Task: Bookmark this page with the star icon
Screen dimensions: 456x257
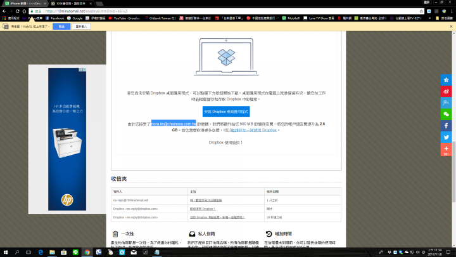Action: click(x=421, y=11)
